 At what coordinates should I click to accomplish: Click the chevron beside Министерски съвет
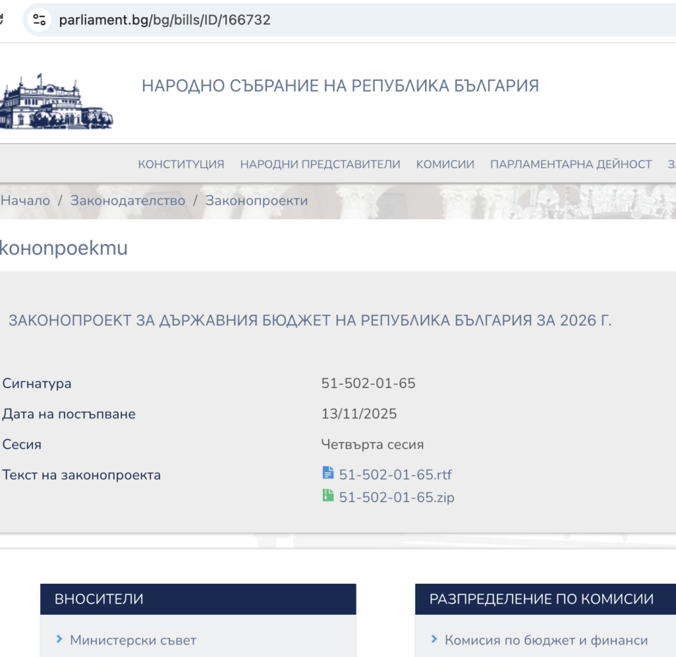tap(59, 639)
